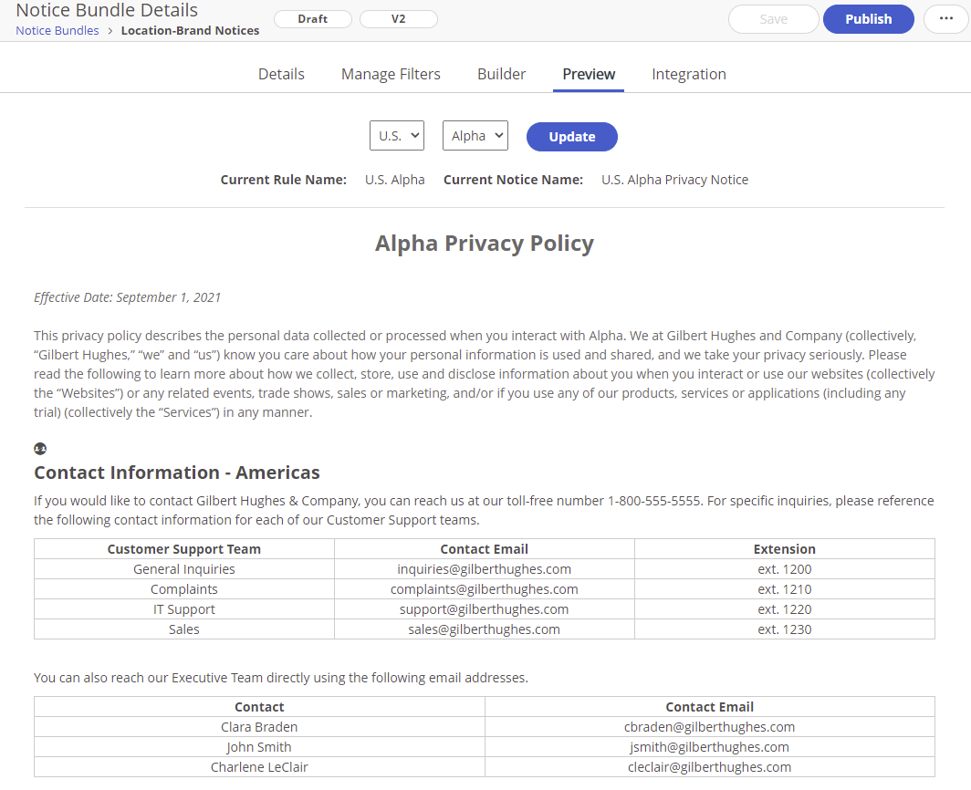Click the V2 version badge
Viewport: 971px width, 790px height.
pos(398,18)
